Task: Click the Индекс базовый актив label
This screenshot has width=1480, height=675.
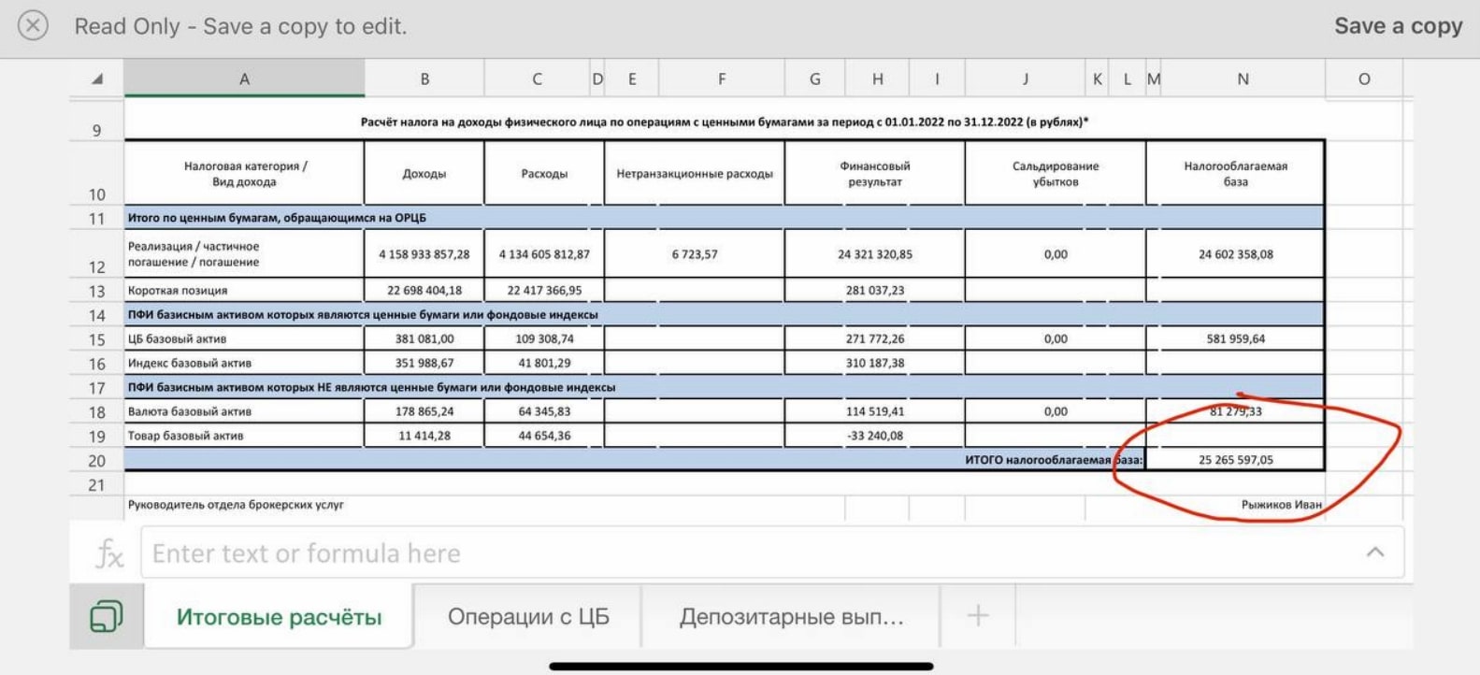Action: pyautogui.click(x=190, y=364)
